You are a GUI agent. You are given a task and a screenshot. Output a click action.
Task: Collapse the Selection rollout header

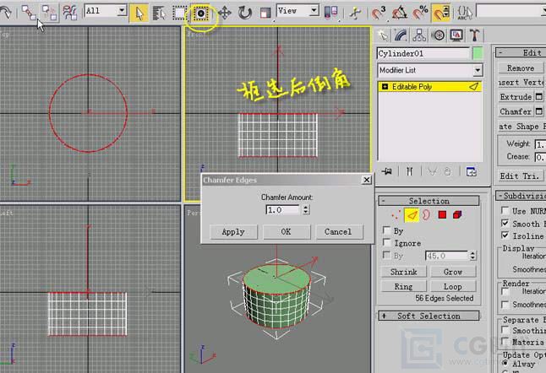pyautogui.click(x=429, y=201)
